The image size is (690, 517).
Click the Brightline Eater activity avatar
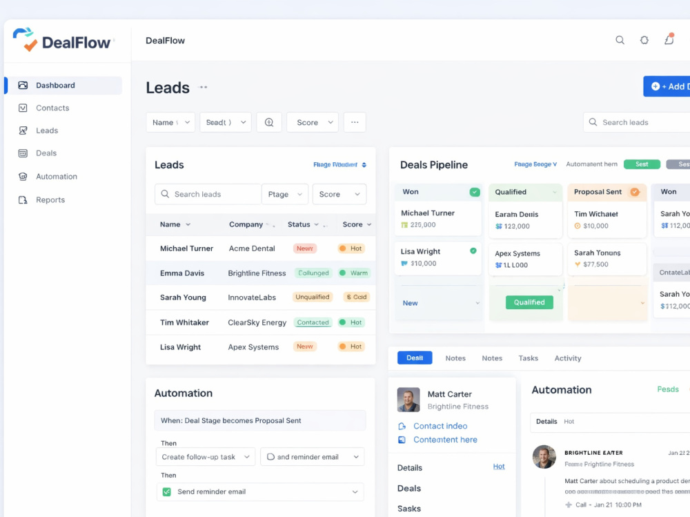pyautogui.click(x=544, y=457)
